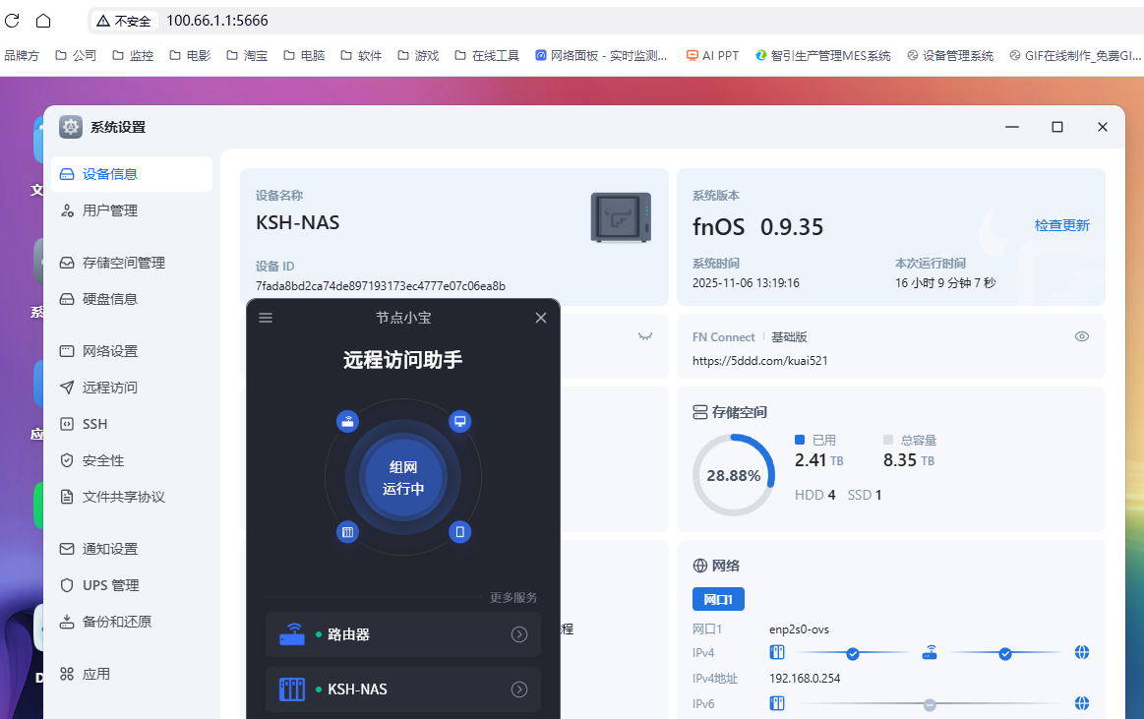The height and width of the screenshot is (719, 1144).
Task: Toggle FN Connect address visibility eye
Action: point(1082,336)
